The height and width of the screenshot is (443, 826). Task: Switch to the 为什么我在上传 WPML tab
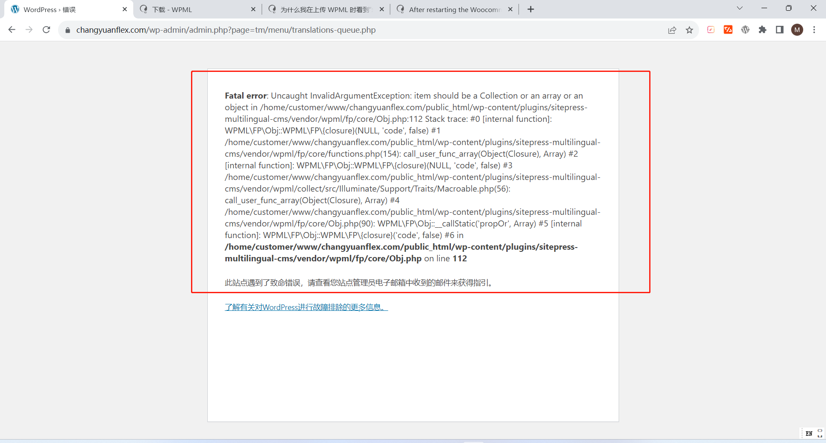pos(326,9)
